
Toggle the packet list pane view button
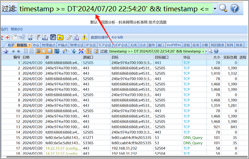[38, 51]
